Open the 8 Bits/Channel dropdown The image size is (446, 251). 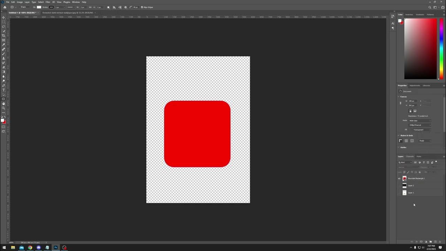coord(420,125)
